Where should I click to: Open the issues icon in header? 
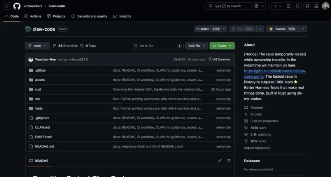coord(289,6)
